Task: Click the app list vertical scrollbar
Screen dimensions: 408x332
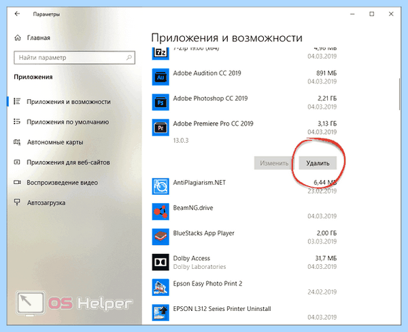Action: click(399, 94)
